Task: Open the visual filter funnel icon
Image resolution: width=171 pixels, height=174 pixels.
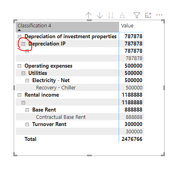Action: pyautogui.click(x=137, y=15)
